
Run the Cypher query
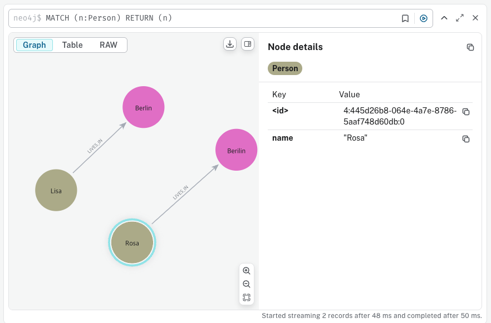pos(424,18)
